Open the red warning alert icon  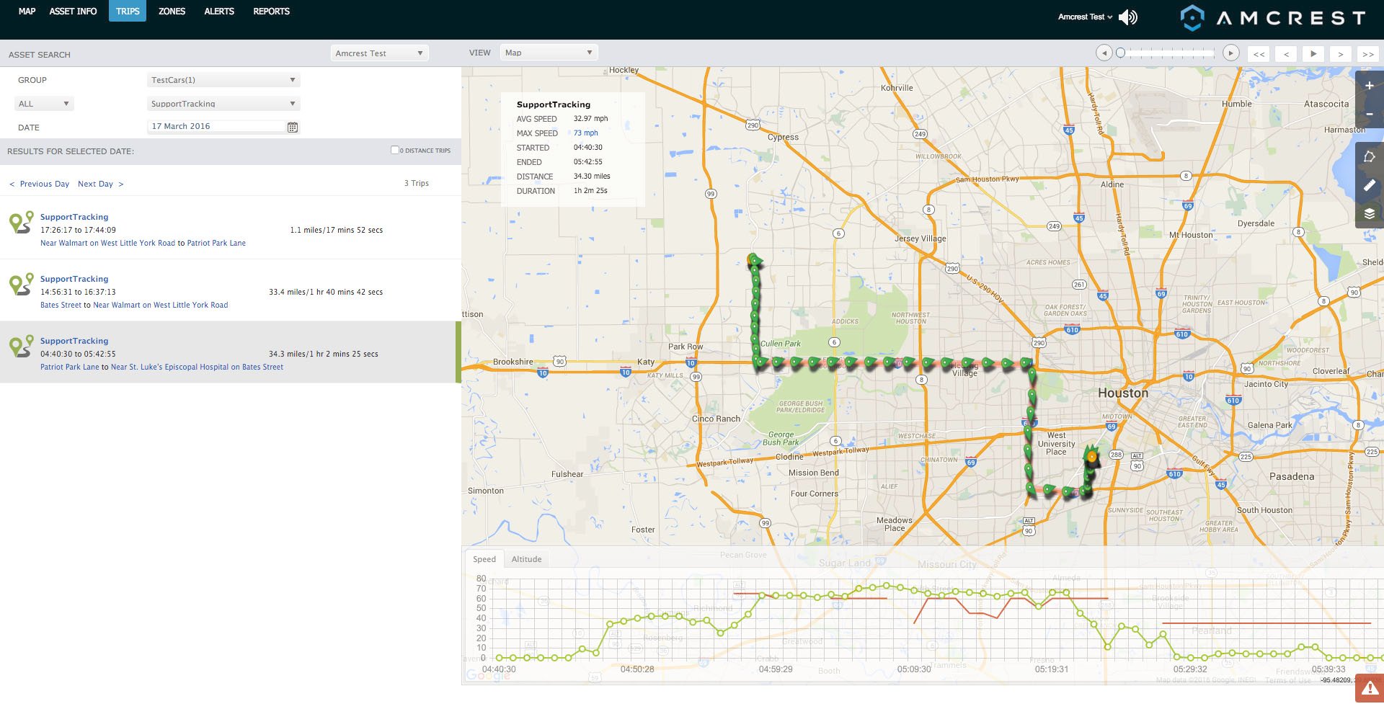pos(1369,688)
